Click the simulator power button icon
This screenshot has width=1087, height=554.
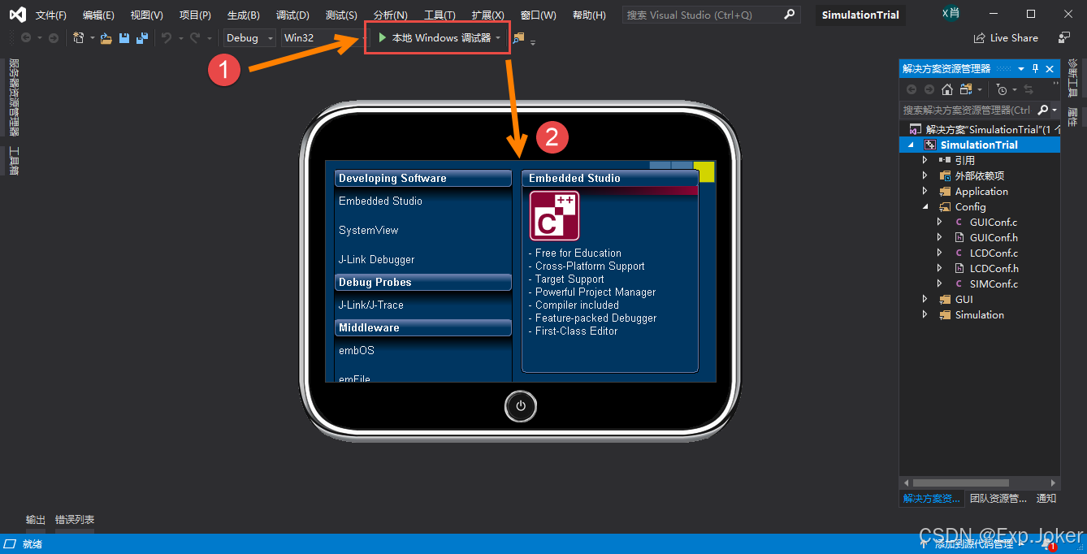pos(521,406)
